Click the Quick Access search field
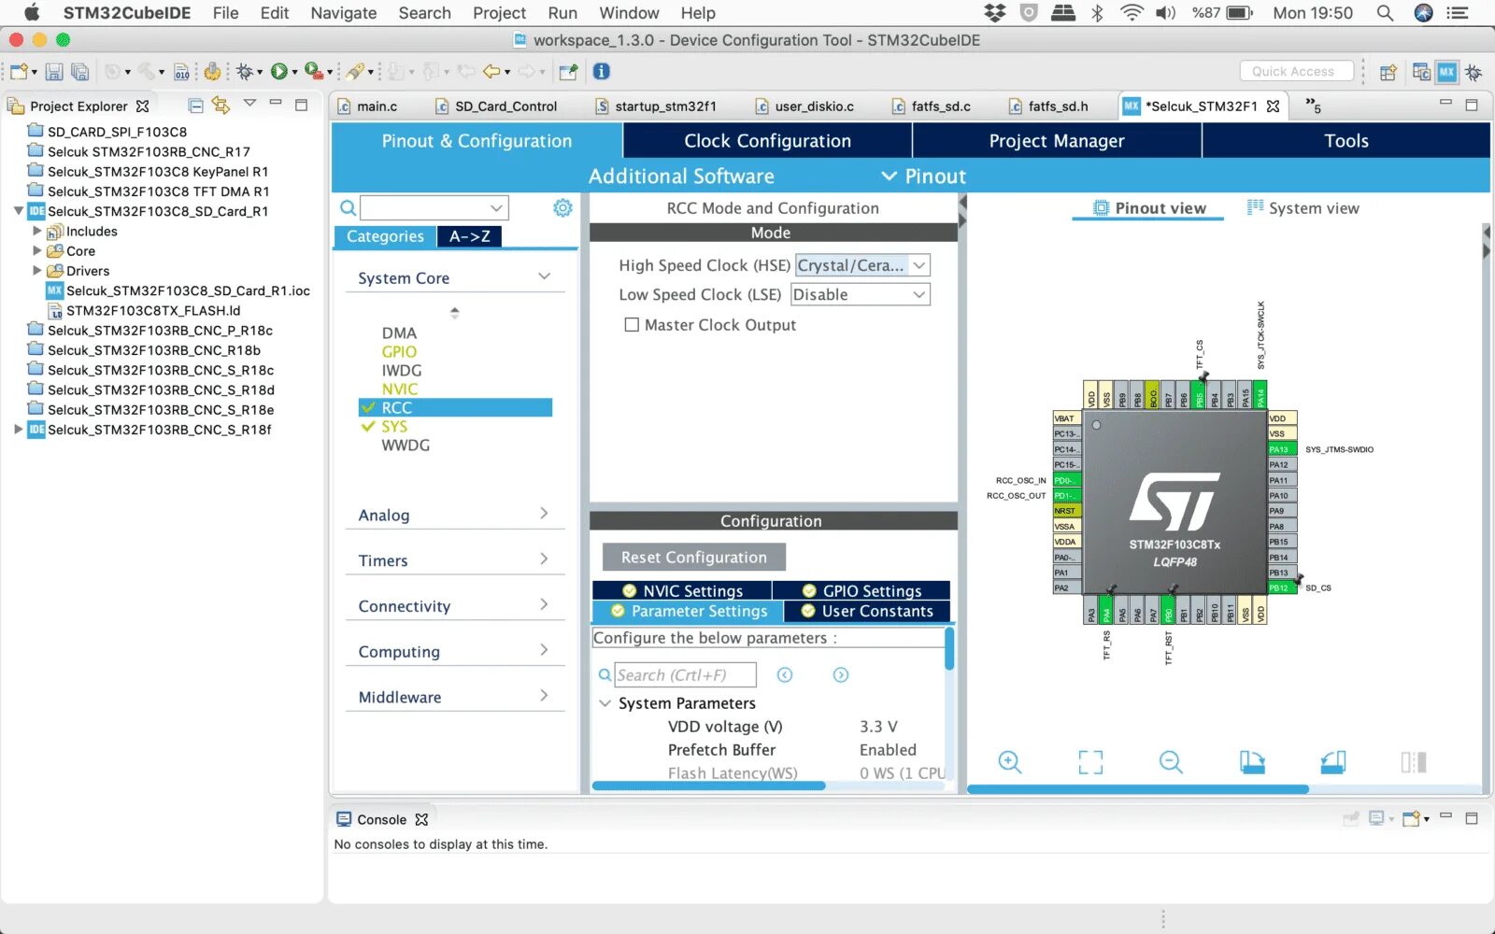The height and width of the screenshot is (934, 1495). [x=1296, y=71]
